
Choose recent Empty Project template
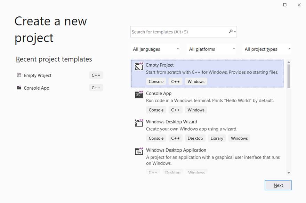coord(38,75)
